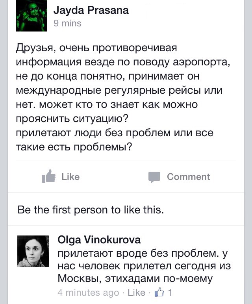Open Jayda Prasana's profile via name
252x304 pixels.
tap(91, 10)
